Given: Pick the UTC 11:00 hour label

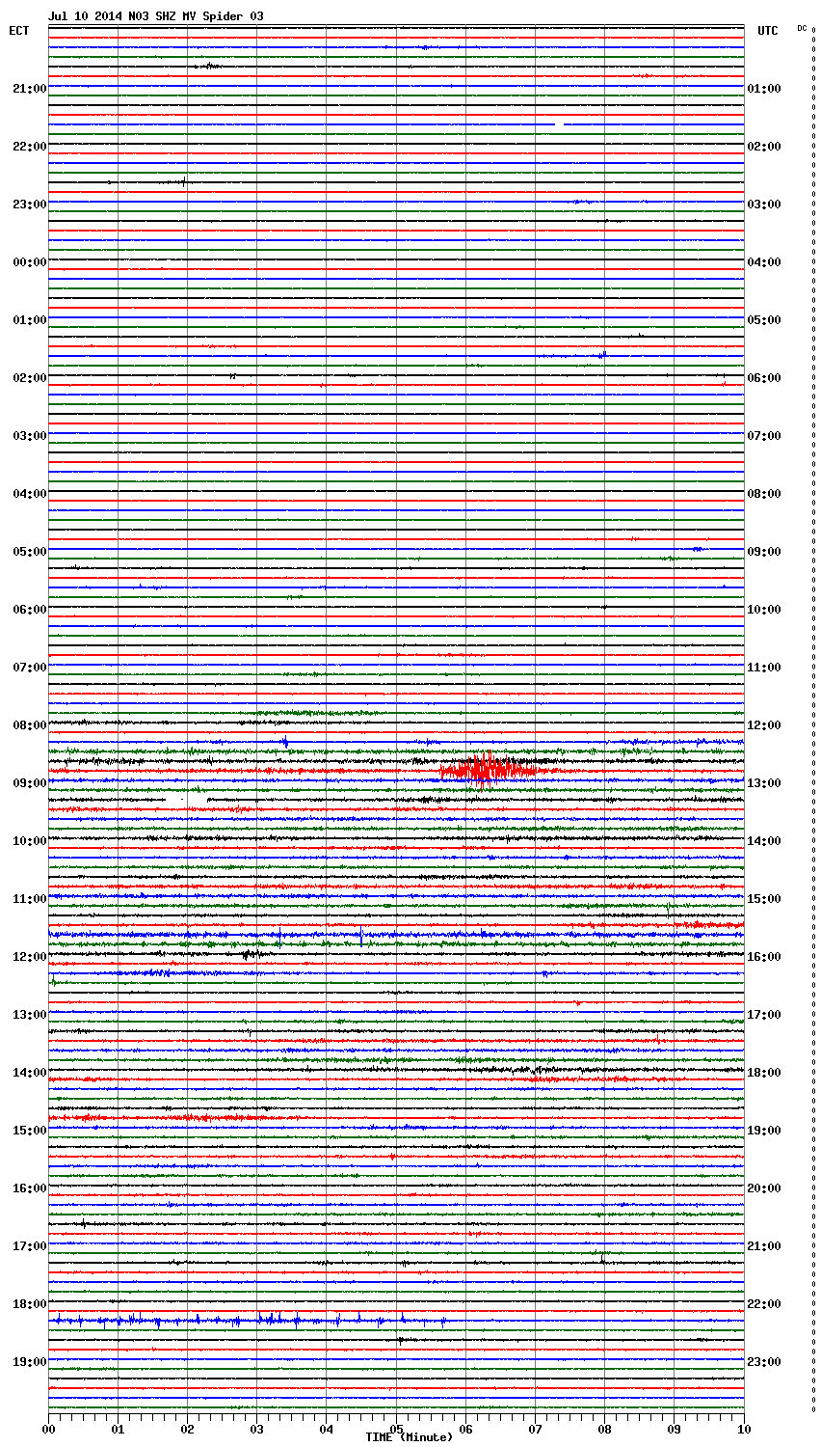Looking at the screenshot, I should coord(764,668).
